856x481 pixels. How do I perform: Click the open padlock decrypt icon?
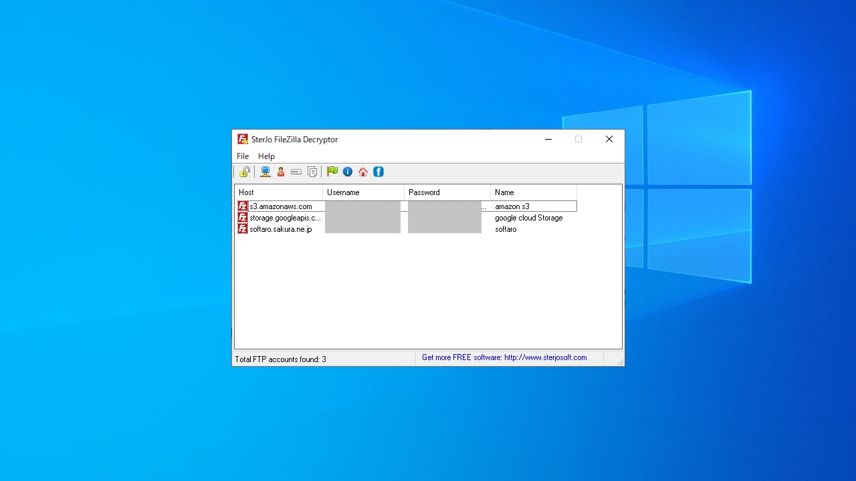[245, 172]
